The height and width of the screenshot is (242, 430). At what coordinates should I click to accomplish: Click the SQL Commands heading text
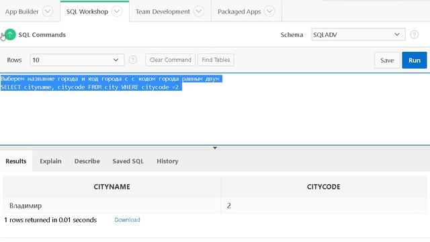pyautogui.click(x=42, y=35)
